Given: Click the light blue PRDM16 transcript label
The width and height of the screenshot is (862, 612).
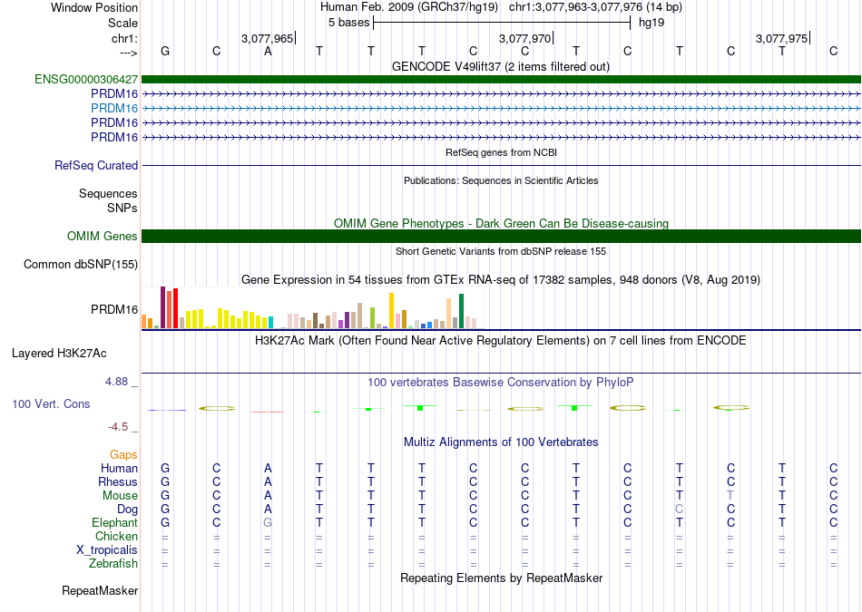Looking at the screenshot, I should [x=114, y=108].
